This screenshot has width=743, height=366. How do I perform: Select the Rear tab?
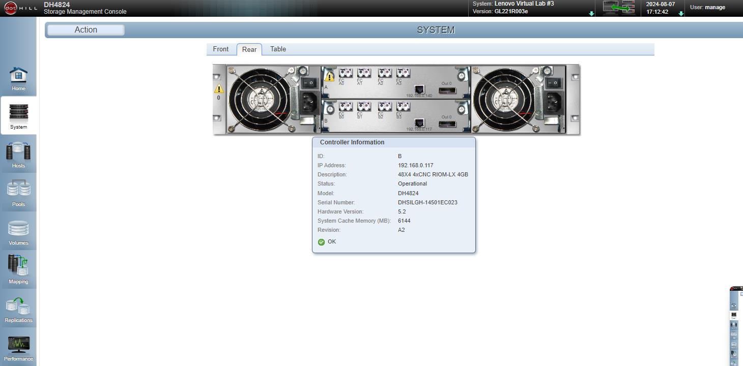[x=249, y=49]
